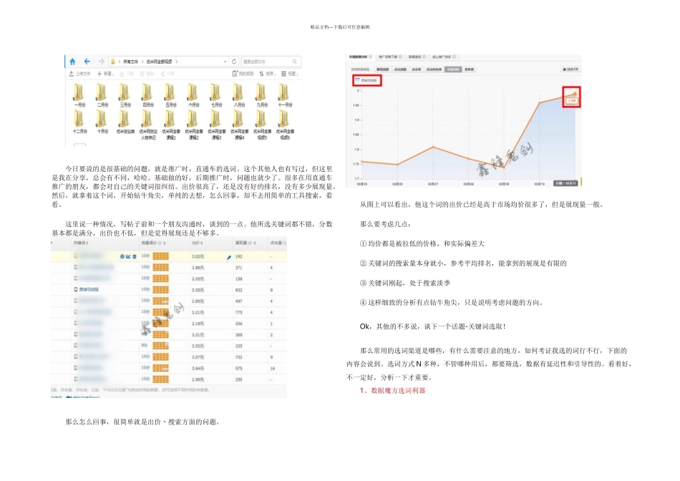
Task: Click the help icon beside 质量得分 header
Action: pos(160,243)
